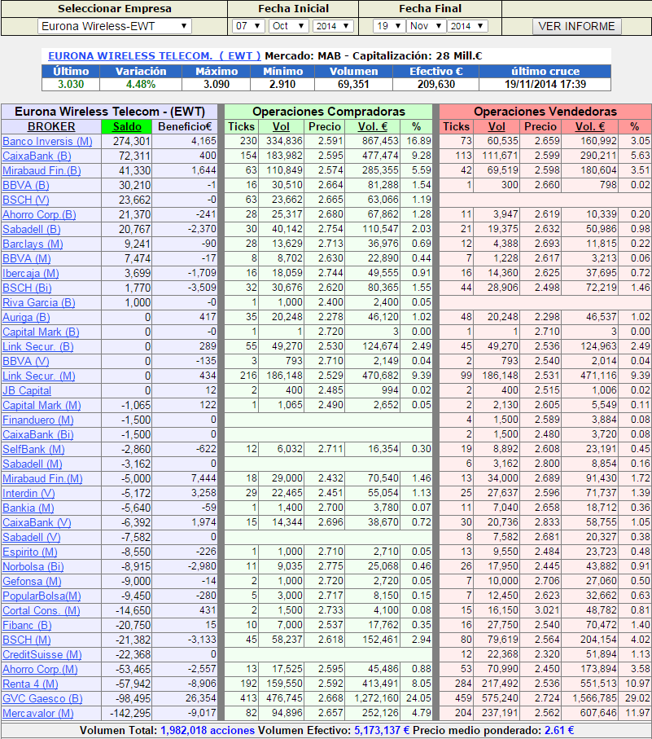Open the CreditSuisse (M) broker link

pos(42,654)
